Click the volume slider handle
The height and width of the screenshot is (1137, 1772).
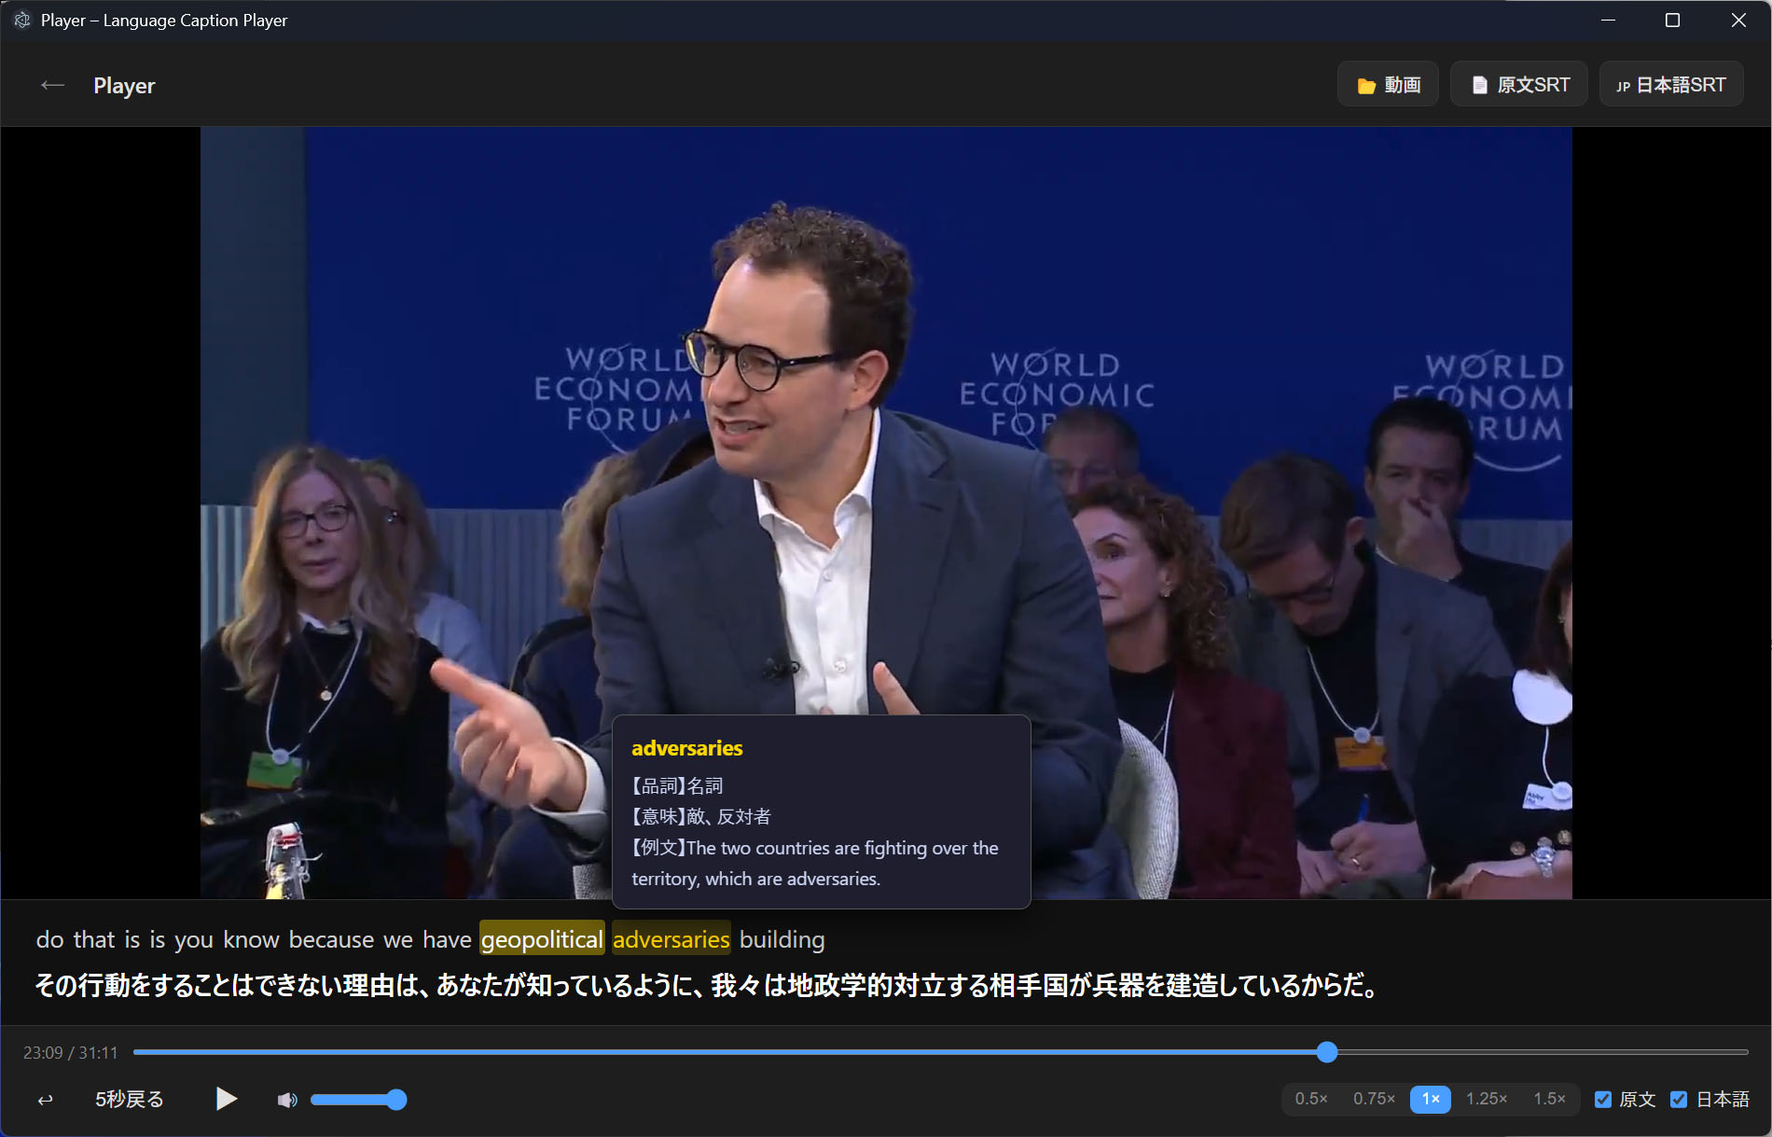pyautogui.click(x=396, y=1100)
